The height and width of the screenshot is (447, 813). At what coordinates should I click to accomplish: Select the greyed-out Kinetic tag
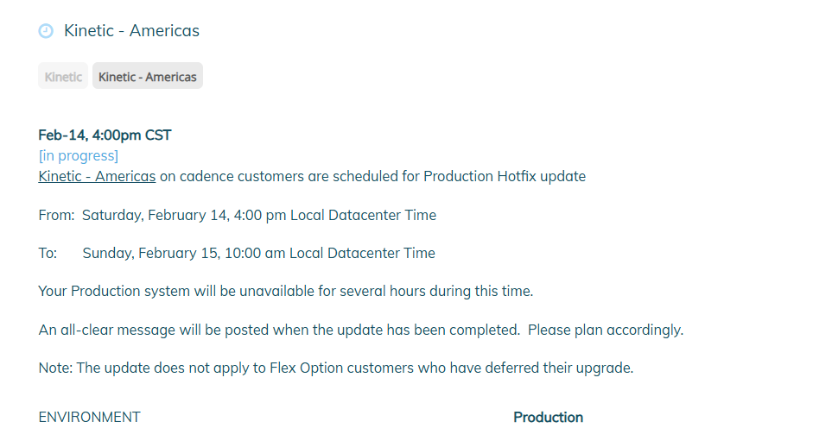click(63, 77)
